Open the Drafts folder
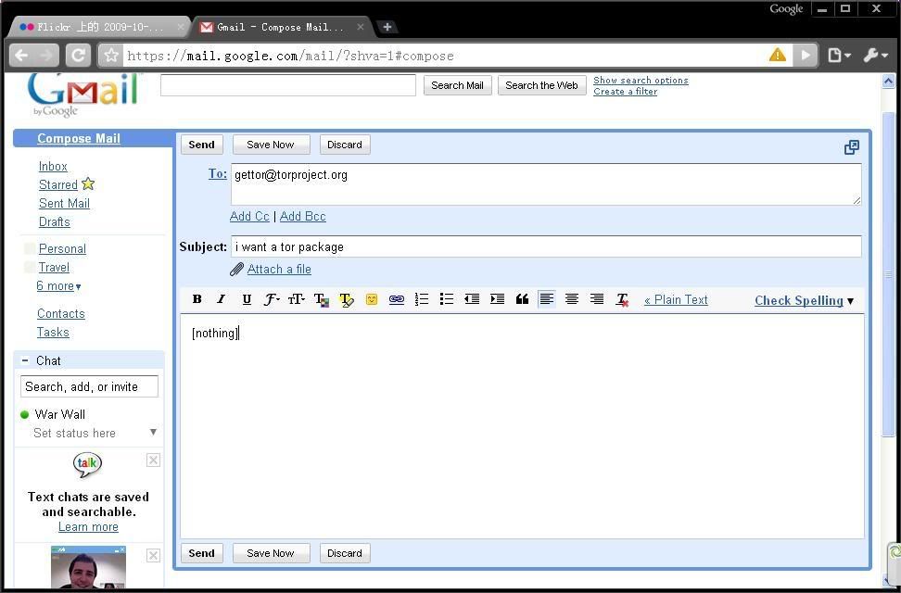This screenshot has width=901, height=593. point(55,221)
